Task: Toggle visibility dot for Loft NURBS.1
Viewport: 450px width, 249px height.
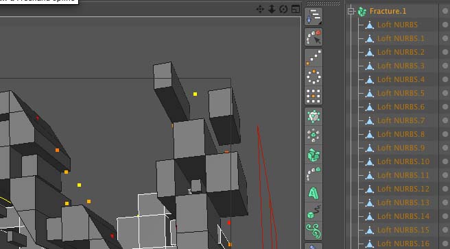Action: click(445, 38)
